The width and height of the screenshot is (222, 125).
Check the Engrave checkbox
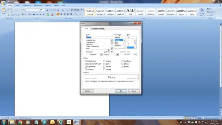[104, 69]
